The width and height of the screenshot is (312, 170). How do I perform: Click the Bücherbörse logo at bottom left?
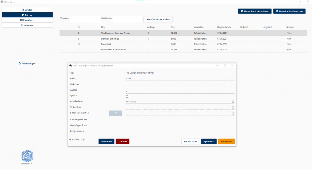coord(27,155)
